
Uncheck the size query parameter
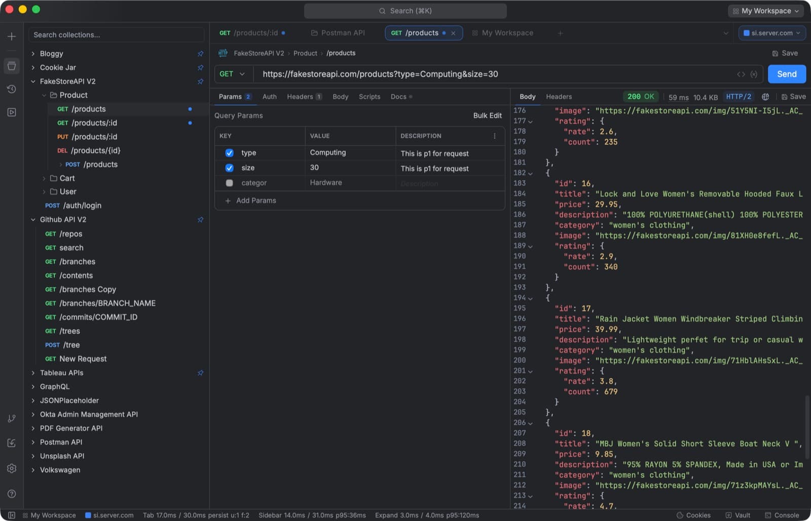(230, 168)
